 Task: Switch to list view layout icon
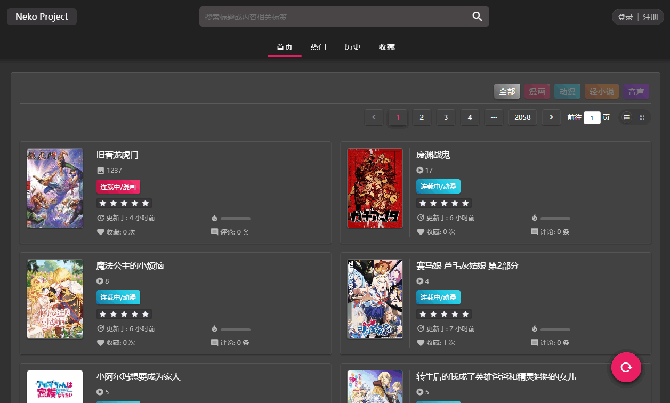[627, 117]
